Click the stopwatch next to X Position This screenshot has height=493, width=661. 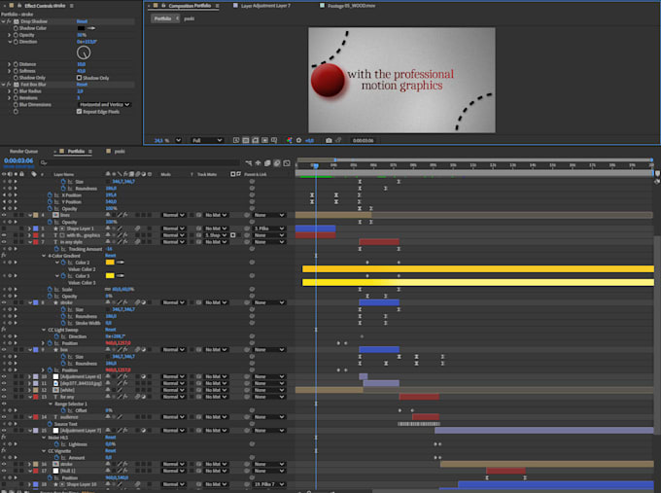pyautogui.click(x=50, y=195)
